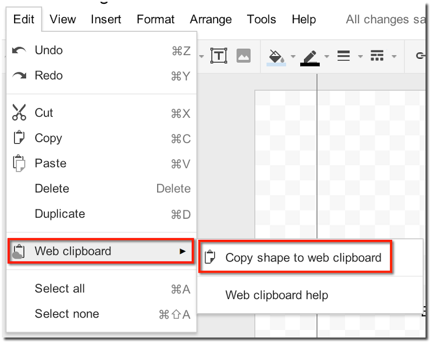Choose Delete from the Edit menu
This screenshot has height=344, width=432.
click(x=102, y=188)
